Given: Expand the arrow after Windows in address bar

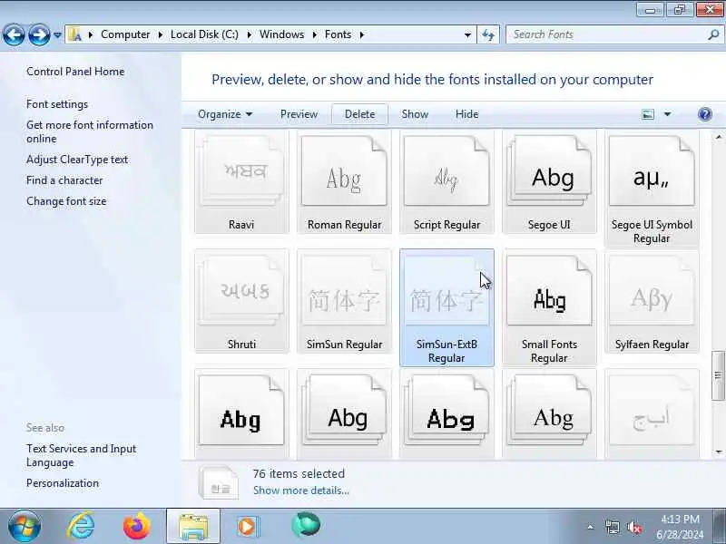Looking at the screenshot, I should click(x=314, y=34).
